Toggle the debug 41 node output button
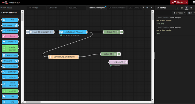Image resolution: width=195 pixels, height=104 pixels. click(x=119, y=54)
